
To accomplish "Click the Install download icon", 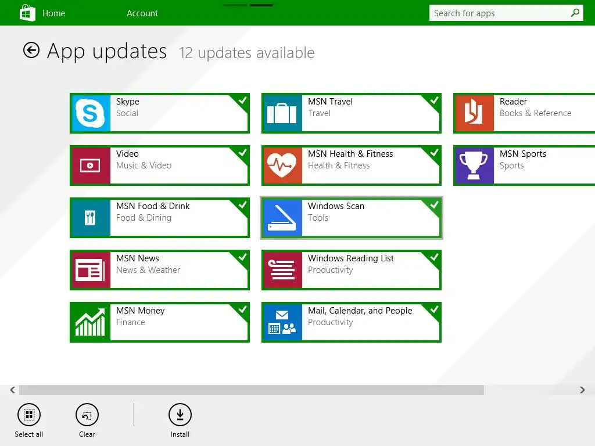I will pos(180,415).
